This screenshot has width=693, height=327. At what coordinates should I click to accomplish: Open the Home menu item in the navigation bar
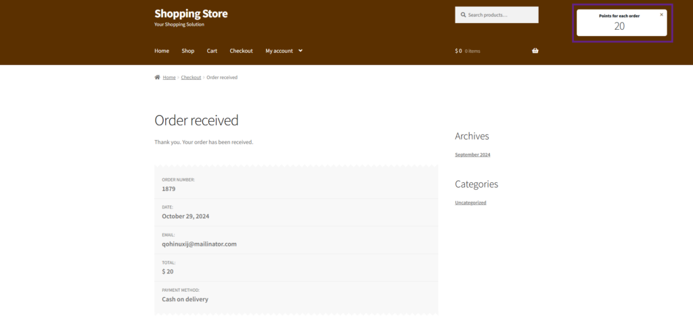[x=162, y=51]
